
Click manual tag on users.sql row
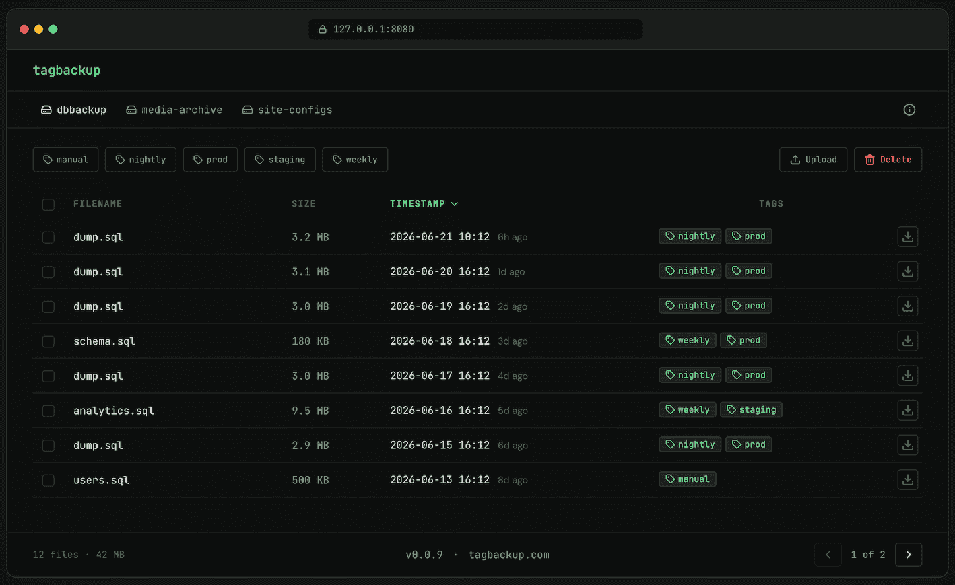coord(688,479)
